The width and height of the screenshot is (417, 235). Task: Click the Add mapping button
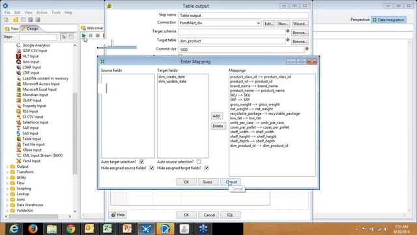[216, 116]
